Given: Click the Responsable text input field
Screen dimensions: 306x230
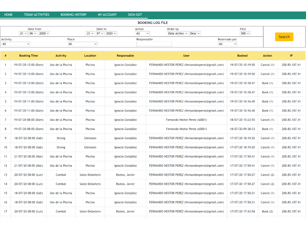Looking at the screenshot, I should (154, 44).
